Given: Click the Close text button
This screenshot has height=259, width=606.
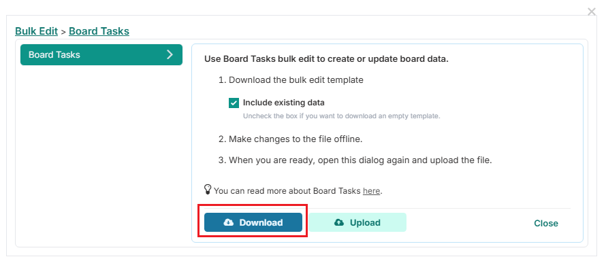Looking at the screenshot, I should click(545, 223).
